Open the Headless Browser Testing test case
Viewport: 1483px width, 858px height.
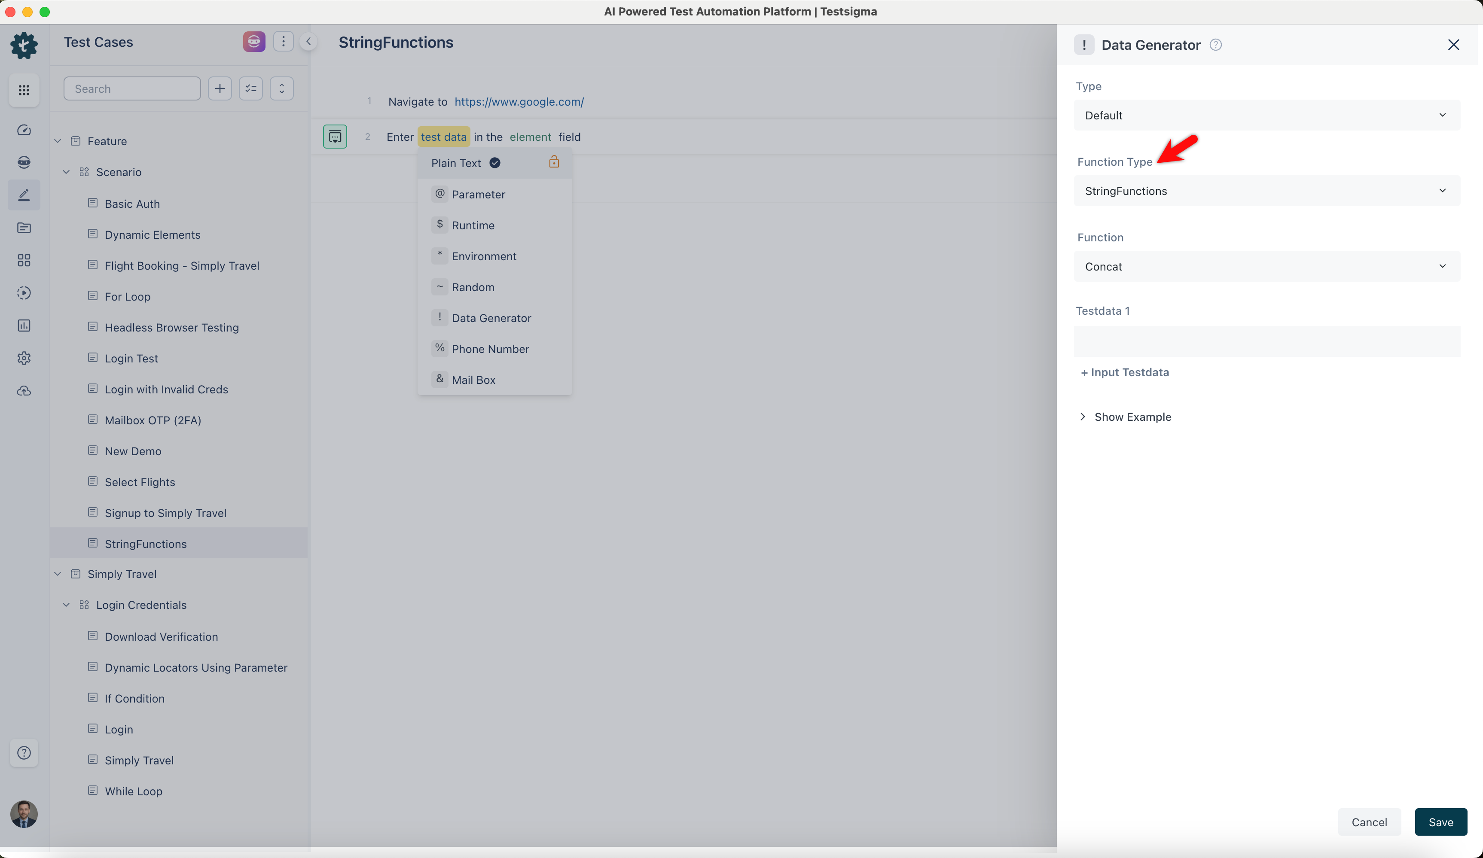point(172,328)
